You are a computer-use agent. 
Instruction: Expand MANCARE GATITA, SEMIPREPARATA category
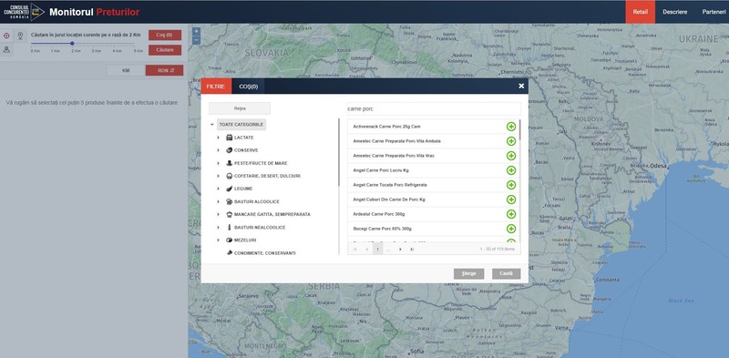pyautogui.click(x=218, y=214)
